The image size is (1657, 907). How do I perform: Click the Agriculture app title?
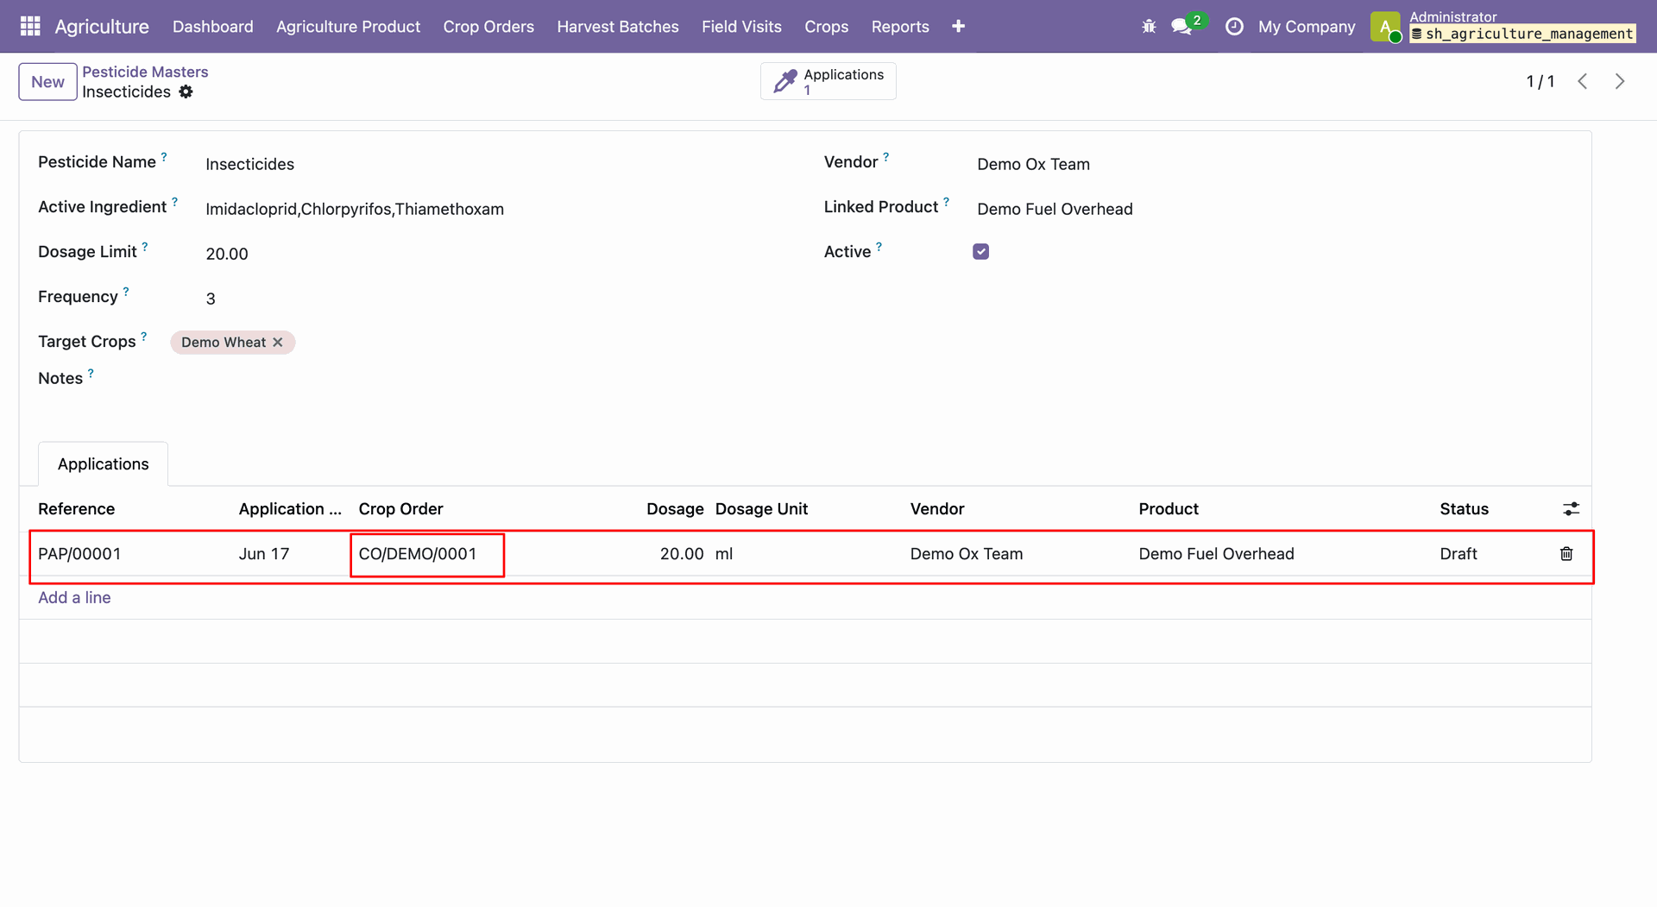pyautogui.click(x=102, y=27)
